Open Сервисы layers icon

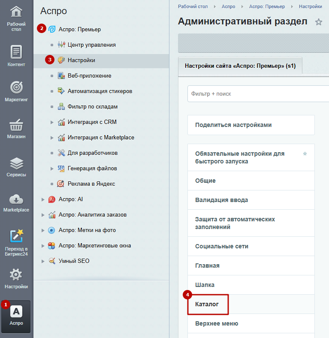16,163
